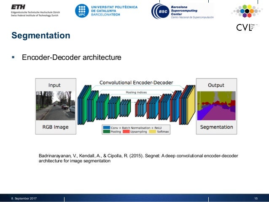Click 'Centro Nacional de Supercomputación' text
269x202 pixels.
tap(192, 17)
